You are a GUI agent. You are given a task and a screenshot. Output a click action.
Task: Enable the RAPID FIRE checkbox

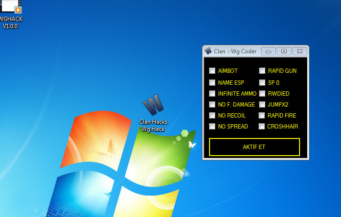point(261,115)
